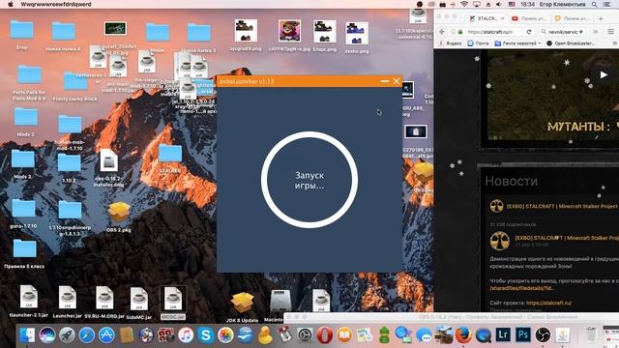
Task: Open Safari compass icon in Dock
Action: coord(86,335)
